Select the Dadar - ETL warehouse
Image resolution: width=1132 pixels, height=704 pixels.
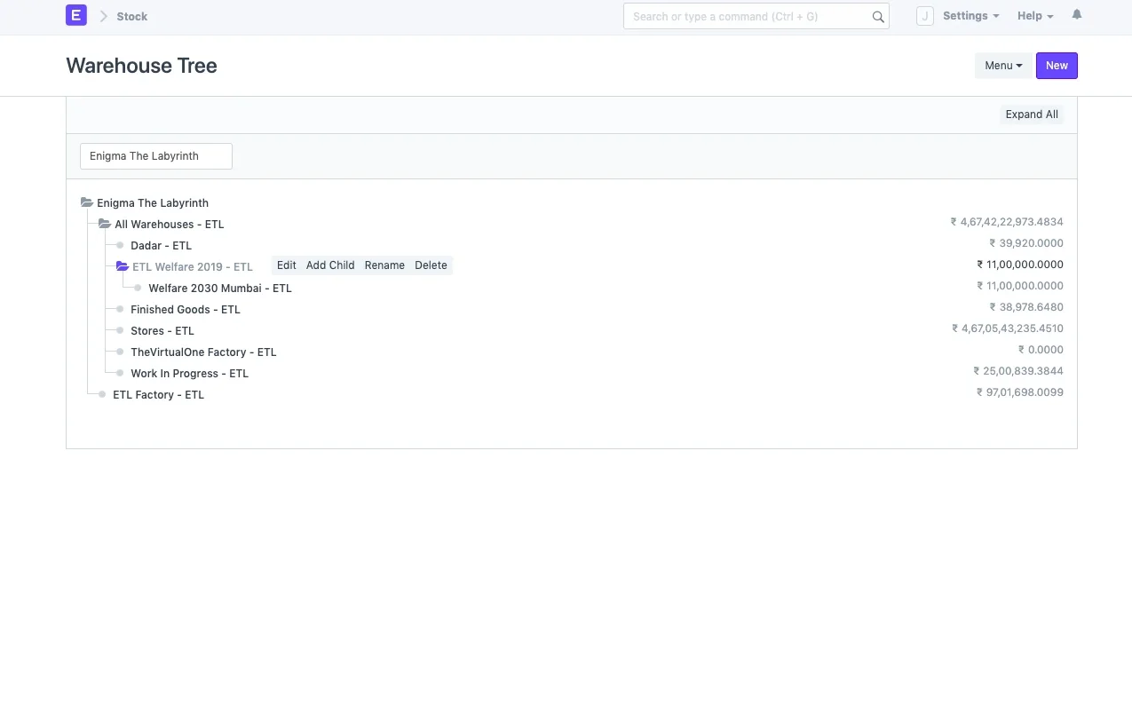pyautogui.click(x=161, y=246)
